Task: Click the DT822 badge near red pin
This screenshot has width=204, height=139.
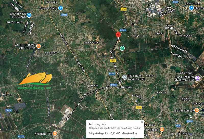Action: pyautogui.click(x=123, y=30)
